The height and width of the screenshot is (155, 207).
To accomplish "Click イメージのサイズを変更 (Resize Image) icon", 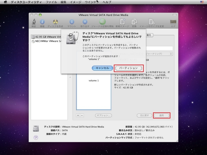I will [152, 21].
